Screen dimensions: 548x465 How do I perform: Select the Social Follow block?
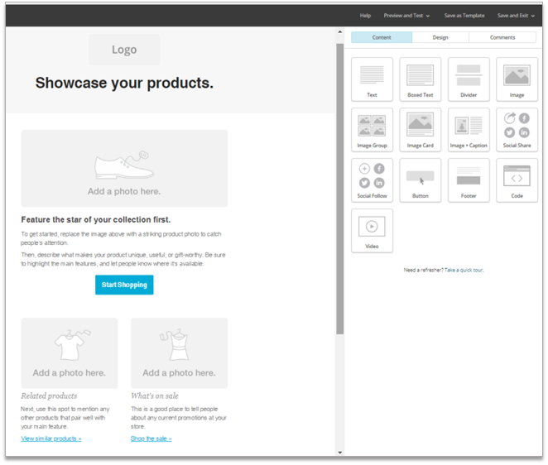coord(372,180)
